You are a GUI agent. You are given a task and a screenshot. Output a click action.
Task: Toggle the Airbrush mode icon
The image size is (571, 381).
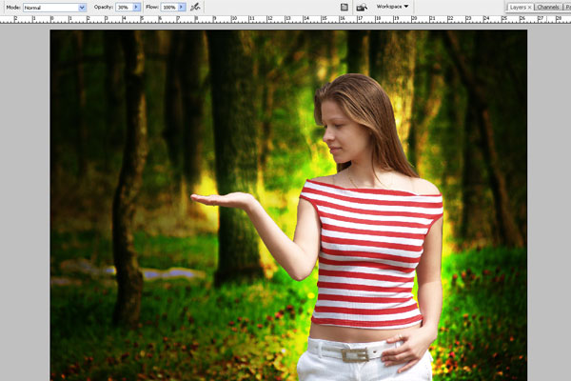click(x=195, y=7)
